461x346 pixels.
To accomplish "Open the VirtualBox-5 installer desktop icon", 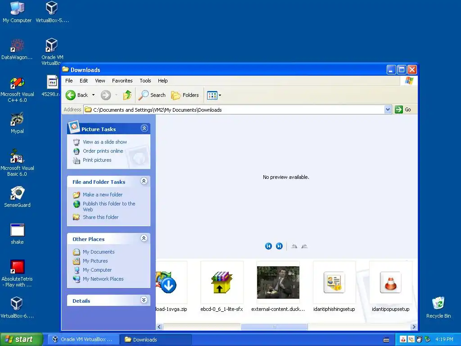I will (x=52, y=12).
